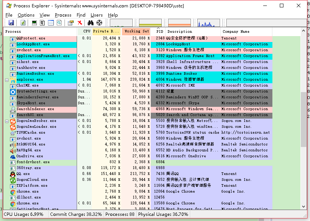
Task: Click the binoculars Find Handle icon
Action: tap(91, 23)
